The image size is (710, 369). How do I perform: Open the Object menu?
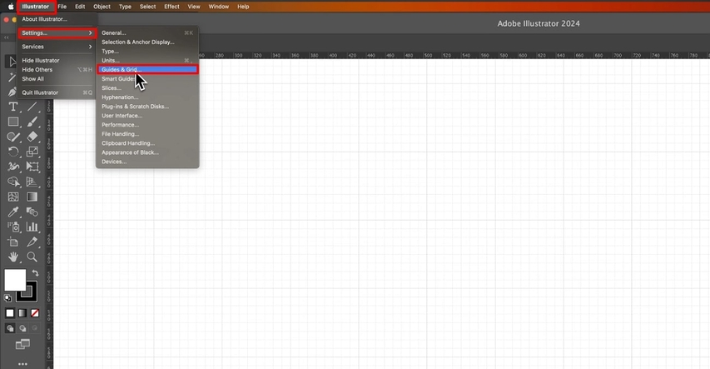click(102, 7)
